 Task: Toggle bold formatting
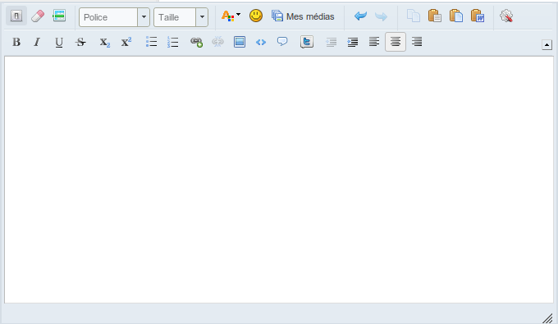point(16,42)
